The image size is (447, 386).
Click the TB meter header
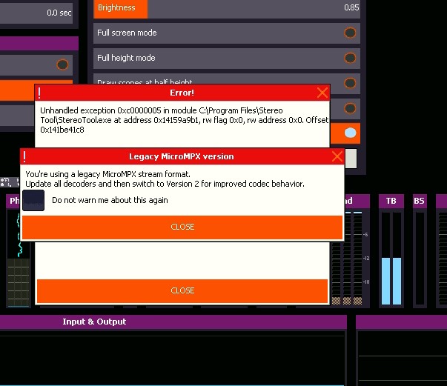coord(391,201)
